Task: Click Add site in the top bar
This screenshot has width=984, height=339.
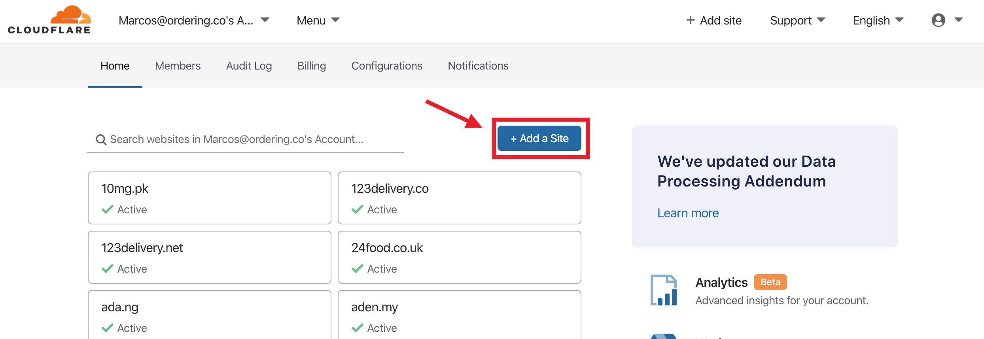Action: 714,20
